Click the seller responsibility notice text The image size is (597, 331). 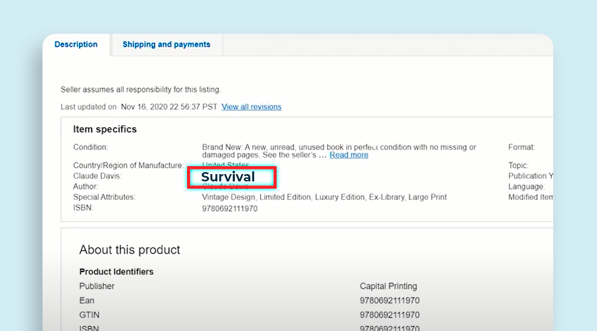click(x=141, y=89)
